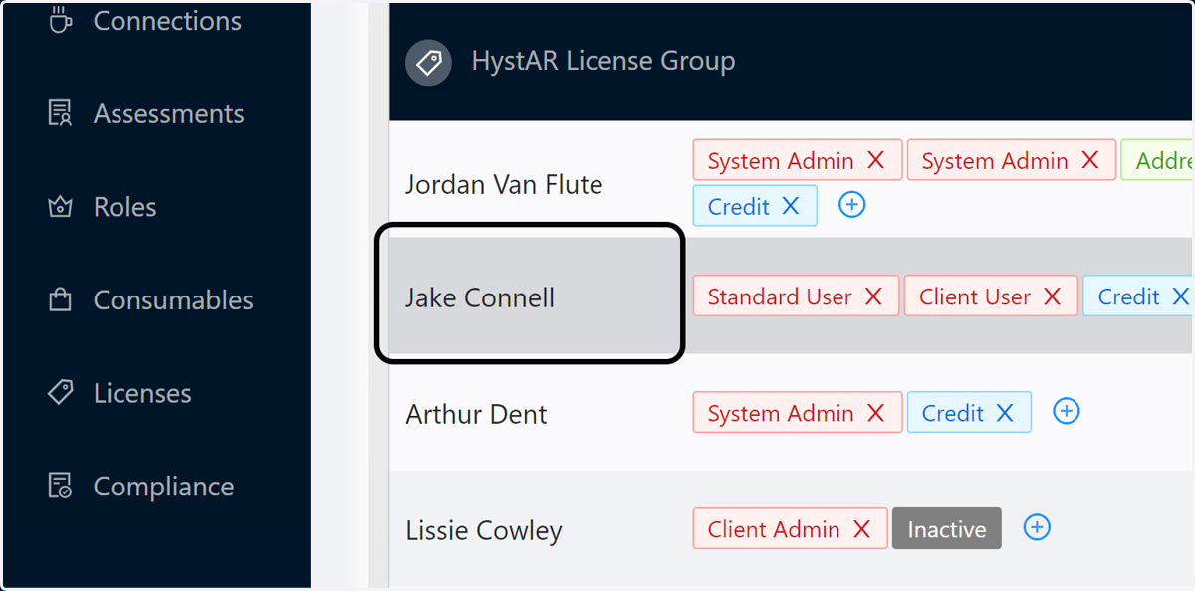Select the Jake Connell name
Viewport: 1195px width, 591px height.
pos(480,297)
